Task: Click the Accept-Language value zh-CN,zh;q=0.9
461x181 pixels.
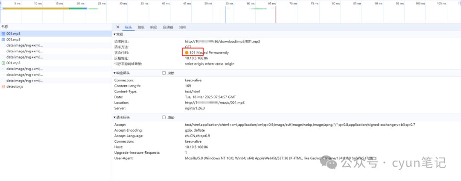Action: coord(197,136)
